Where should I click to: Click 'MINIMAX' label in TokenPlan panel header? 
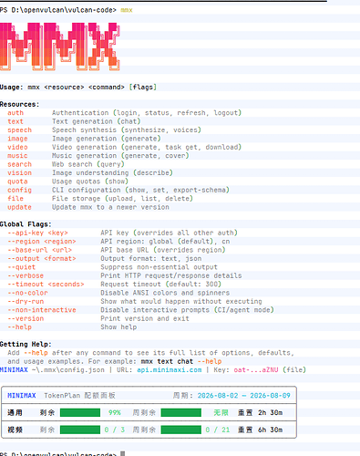click(22, 396)
